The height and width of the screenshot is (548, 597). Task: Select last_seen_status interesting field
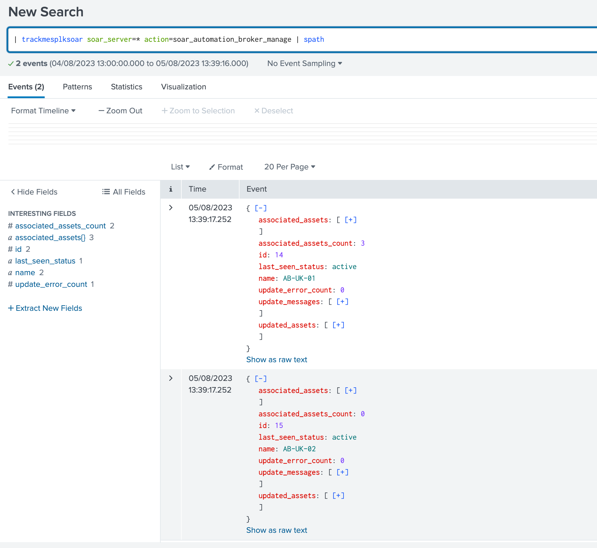[45, 261]
